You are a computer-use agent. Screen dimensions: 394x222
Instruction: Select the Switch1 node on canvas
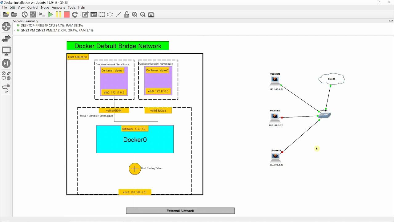(x=324, y=115)
